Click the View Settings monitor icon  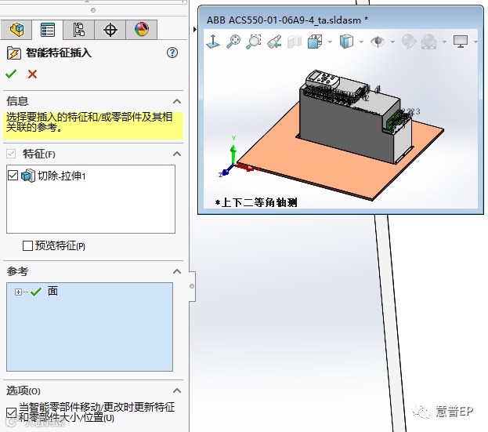coord(461,42)
